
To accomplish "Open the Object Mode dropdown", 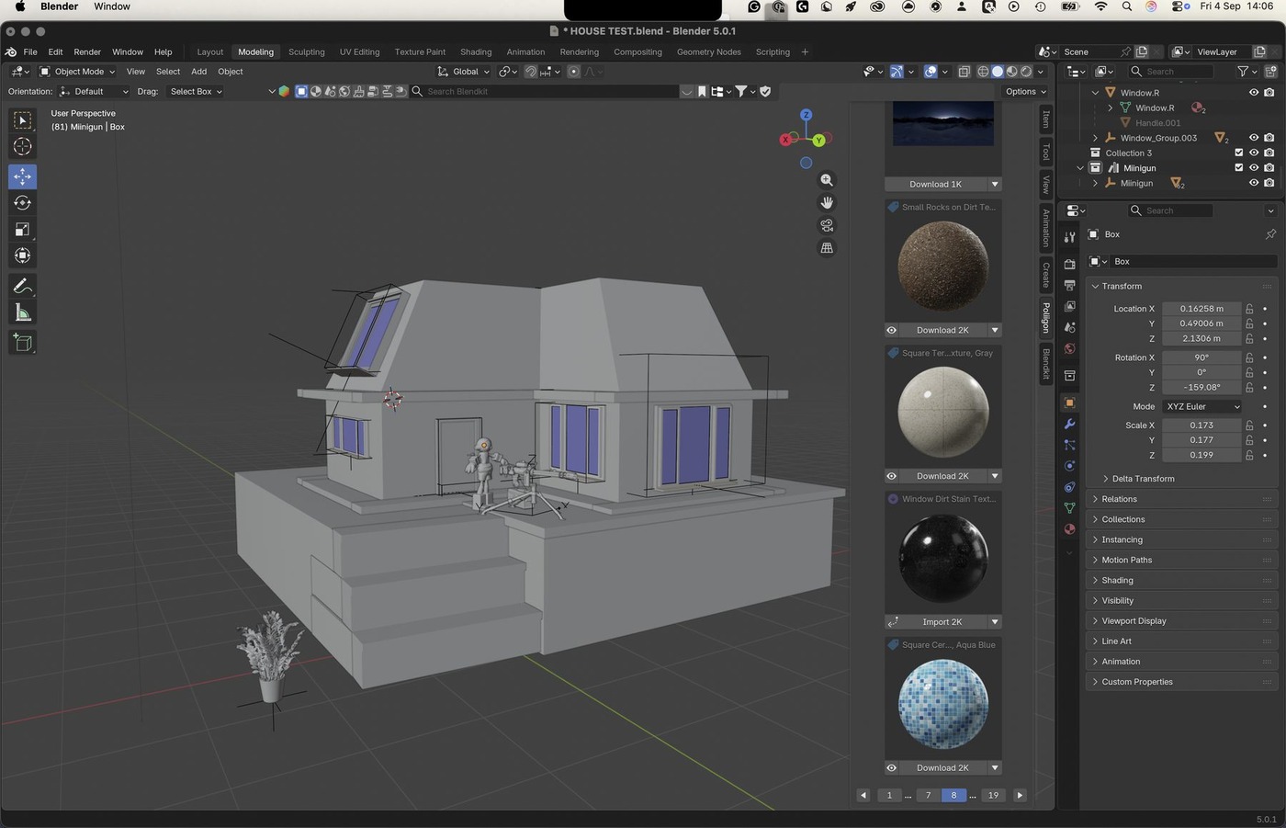I will [77, 72].
